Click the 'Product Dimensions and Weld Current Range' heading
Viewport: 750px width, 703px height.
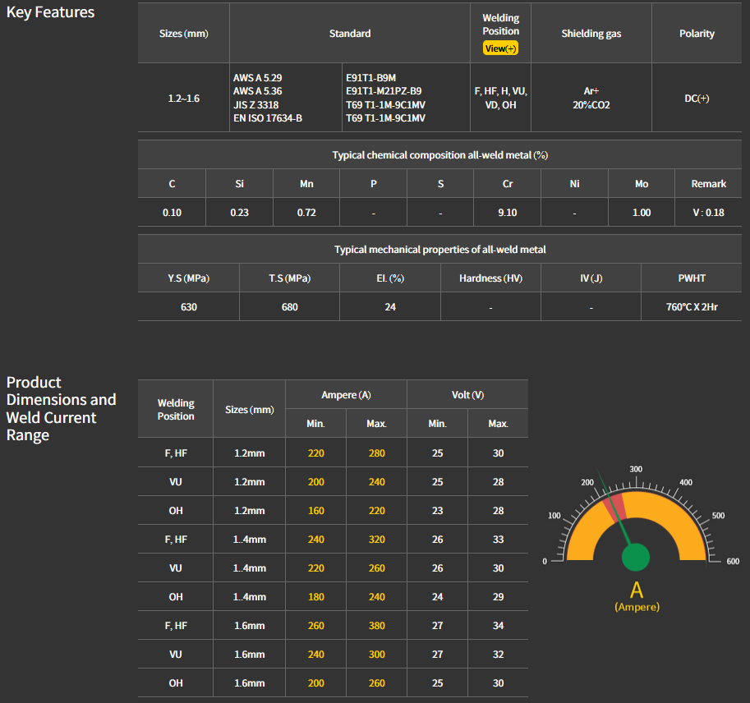click(x=62, y=408)
